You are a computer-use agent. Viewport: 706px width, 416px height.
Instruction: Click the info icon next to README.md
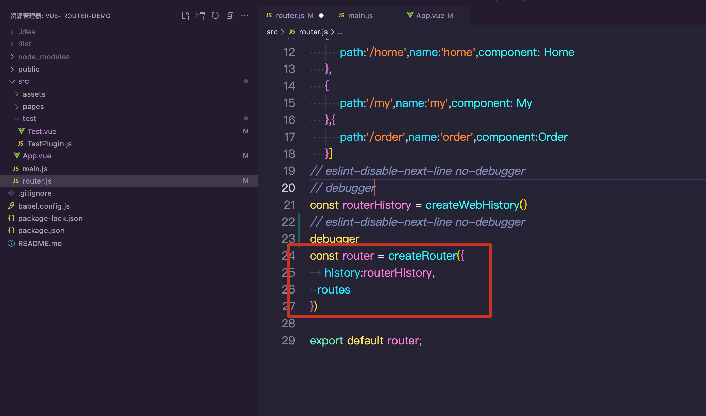coord(11,243)
